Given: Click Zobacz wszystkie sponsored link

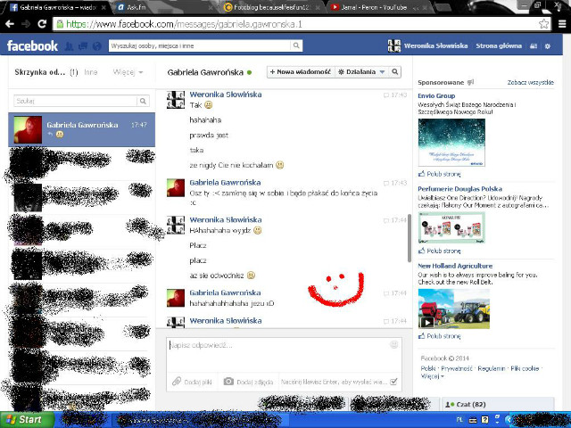Looking at the screenshot, I should point(530,83).
